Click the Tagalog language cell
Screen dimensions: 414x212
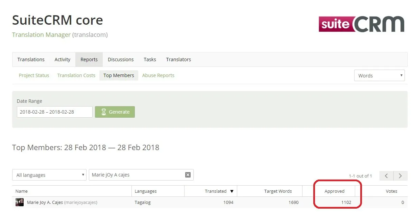143,202
